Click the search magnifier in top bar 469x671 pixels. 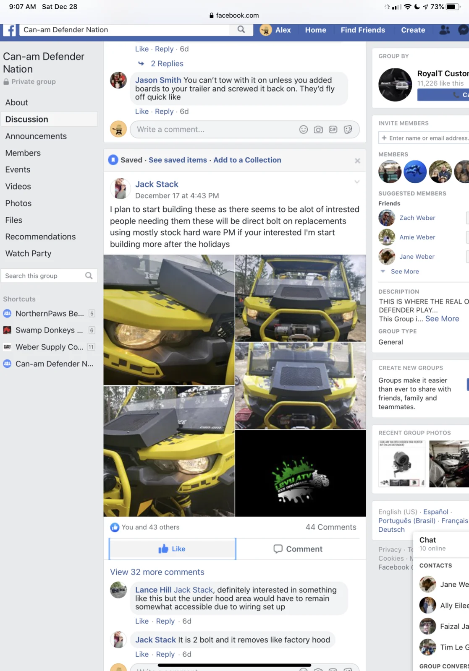tap(241, 29)
